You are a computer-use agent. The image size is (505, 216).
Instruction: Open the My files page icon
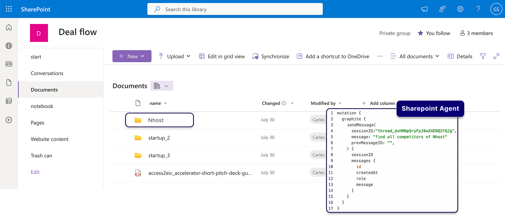click(9, 83)
